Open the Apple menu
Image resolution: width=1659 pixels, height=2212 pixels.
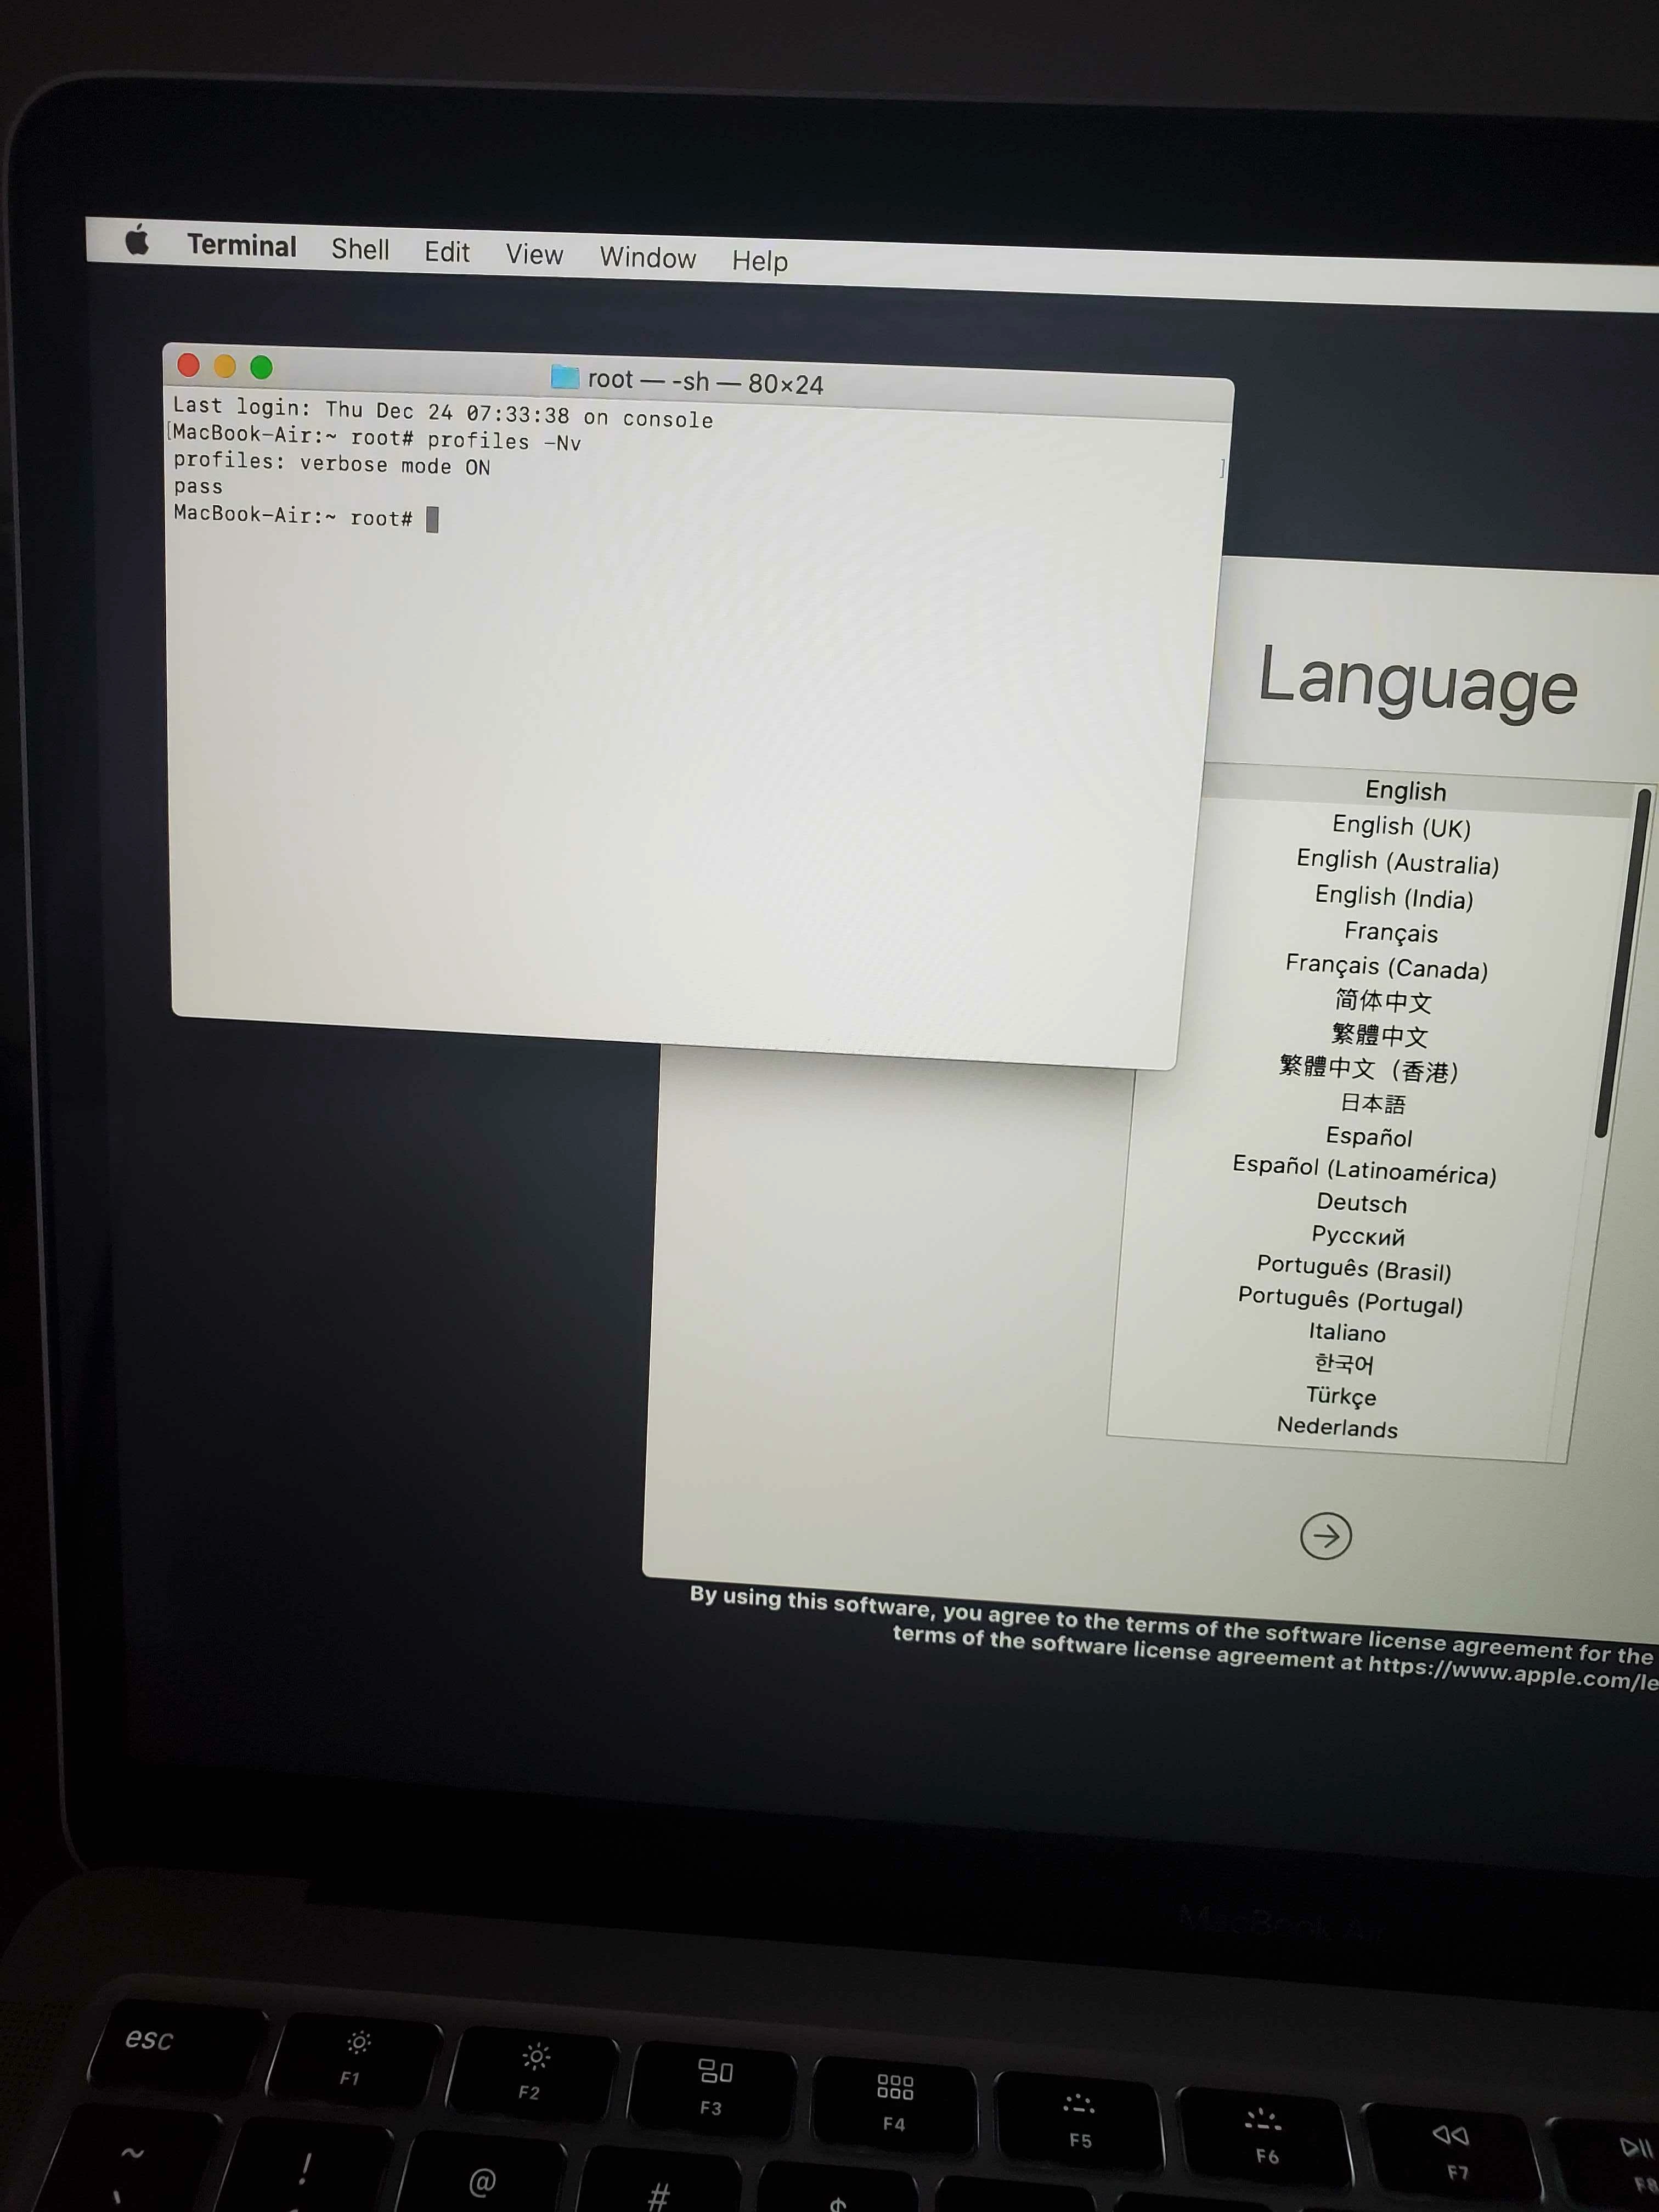[137, 240]
